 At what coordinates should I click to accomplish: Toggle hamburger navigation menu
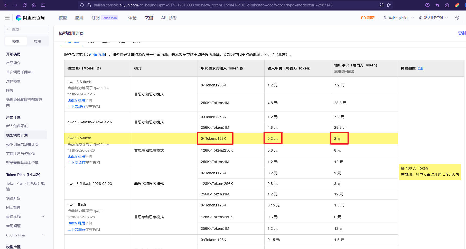coord(7,18)
